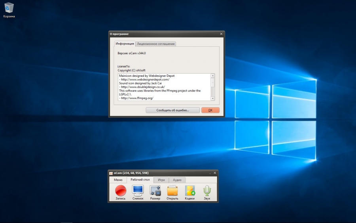Open the Лицензионное соглашение tab
The height and width of the screenshot is (223, 356).
[x=156, y=44]
